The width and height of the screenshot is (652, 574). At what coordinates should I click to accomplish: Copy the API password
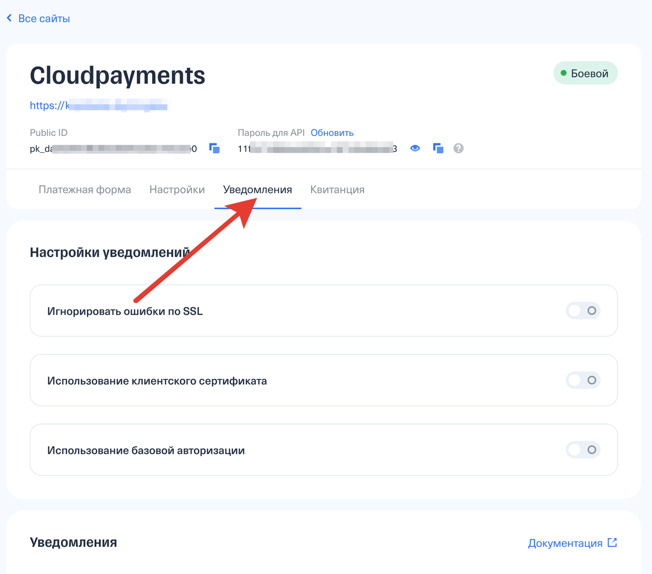tap(438, 148)
